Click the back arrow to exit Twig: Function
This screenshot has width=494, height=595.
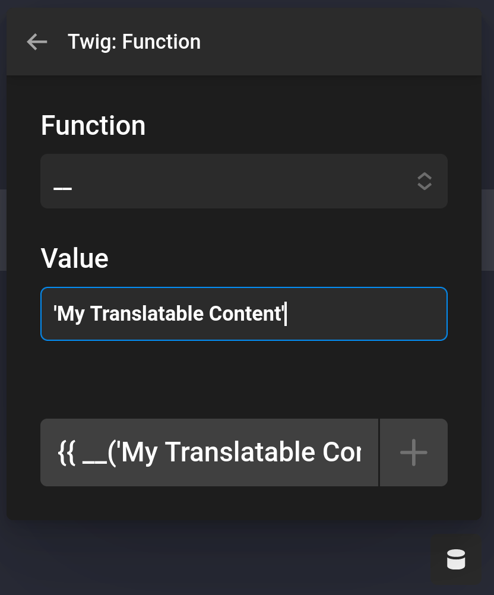(37, 42)
